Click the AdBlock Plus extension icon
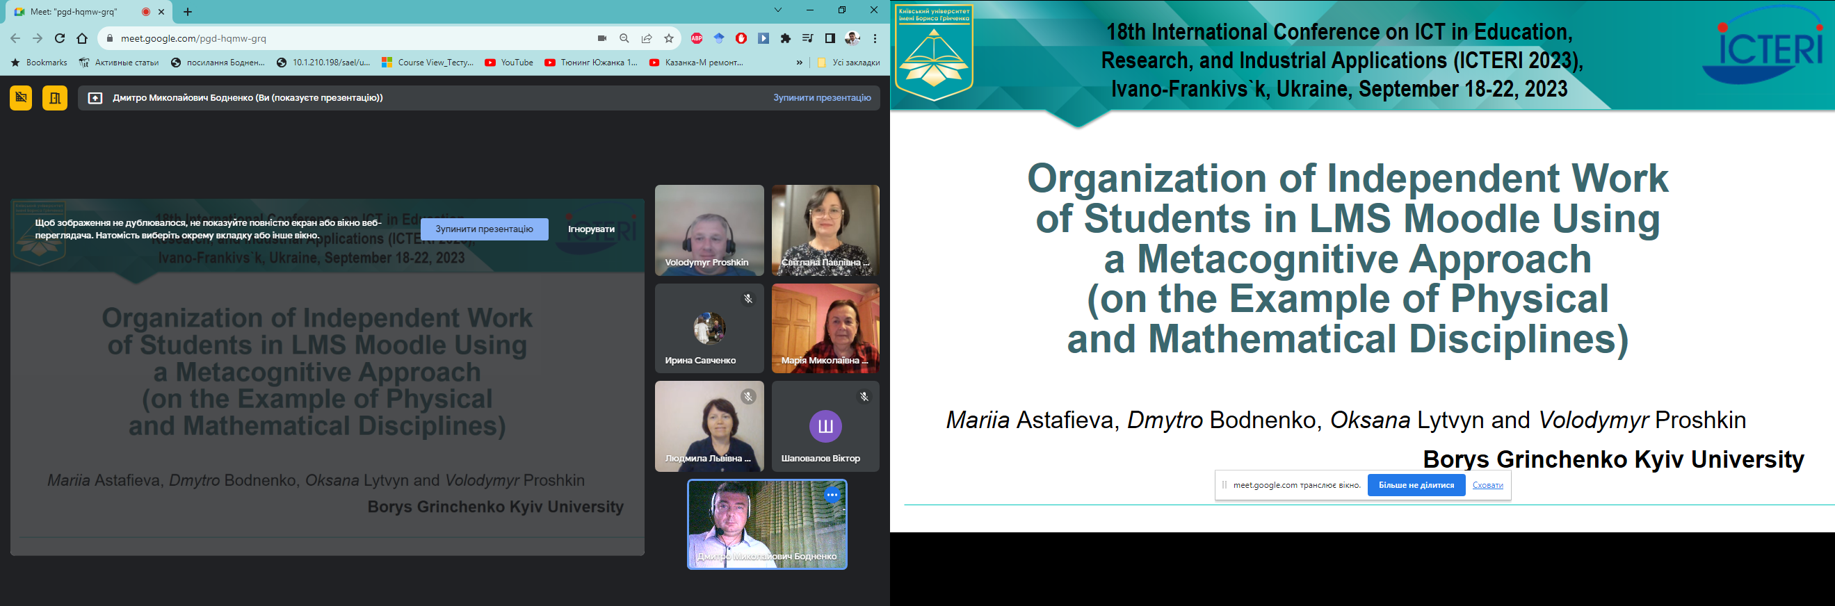 697,38
